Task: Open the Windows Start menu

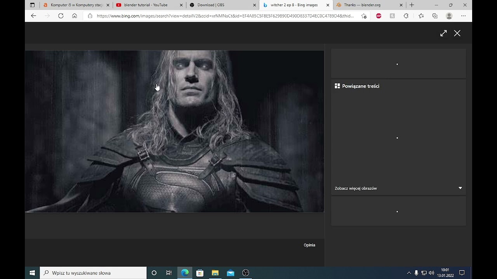Action: [x=32, y=273]
